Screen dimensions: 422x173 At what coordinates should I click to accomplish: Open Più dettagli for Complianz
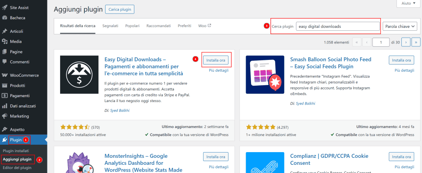[405, 167]
